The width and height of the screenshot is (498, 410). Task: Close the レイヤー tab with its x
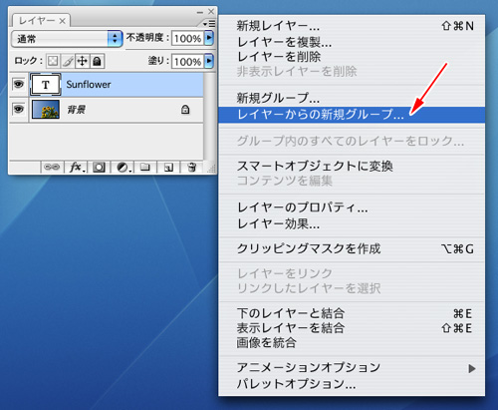click(62, 21)
